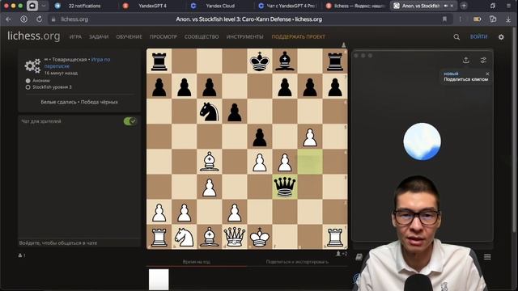Click white move-time bar in chart
This screenshot has height=291, width=518.
(x=159, y=280)
